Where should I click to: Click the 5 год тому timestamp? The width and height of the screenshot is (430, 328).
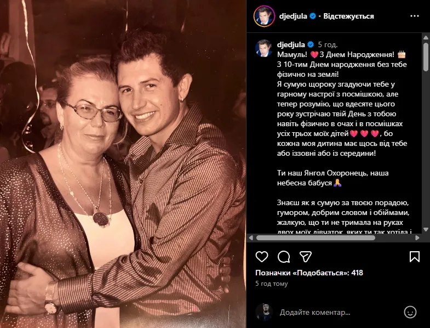pos(272,284)
